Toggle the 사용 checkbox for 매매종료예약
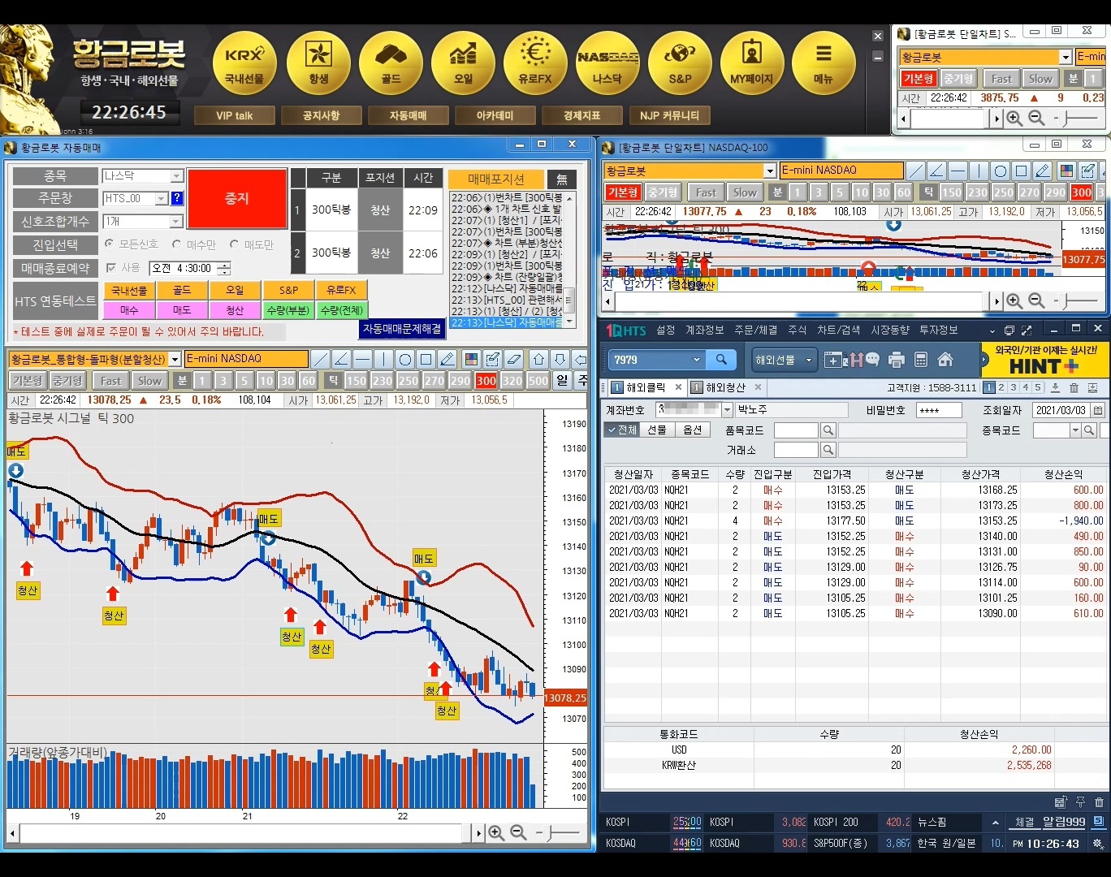Screen dimensions: 1111x877 click(x=111, y=267)
